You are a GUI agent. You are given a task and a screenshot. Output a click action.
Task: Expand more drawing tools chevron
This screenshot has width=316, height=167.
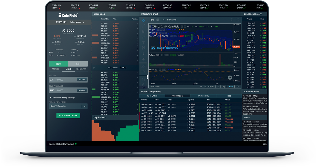coord(143,87)
